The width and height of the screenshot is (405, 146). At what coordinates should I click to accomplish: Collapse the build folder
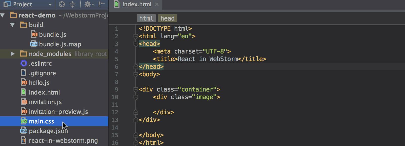[12, 25]
